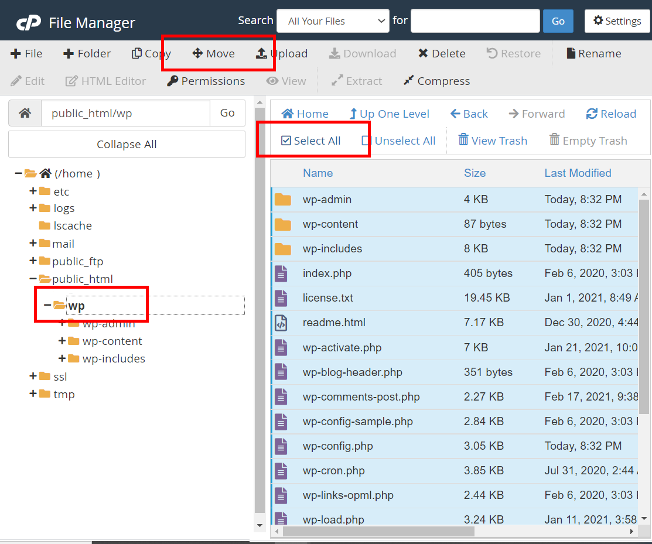The image size is (652, 544).
Task: Click the Rename toolbar icon
Action: coord(571,53)
